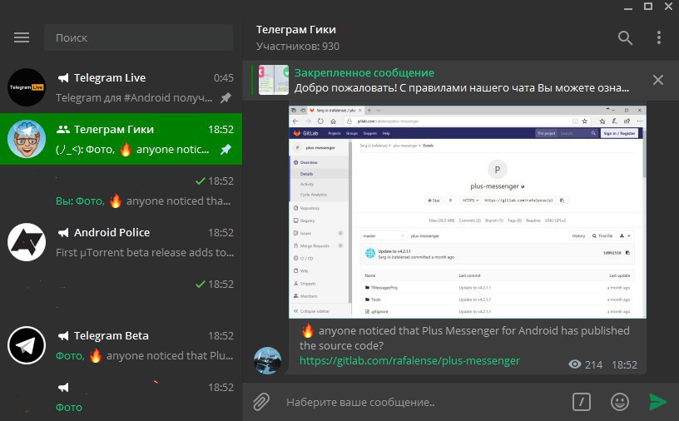Open chat info via Телеграм Гики header title
679x421 pixels.
(x=295, y=29)
